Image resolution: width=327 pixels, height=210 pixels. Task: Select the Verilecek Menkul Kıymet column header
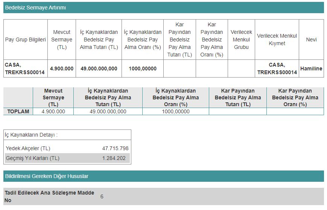(277, 40)
